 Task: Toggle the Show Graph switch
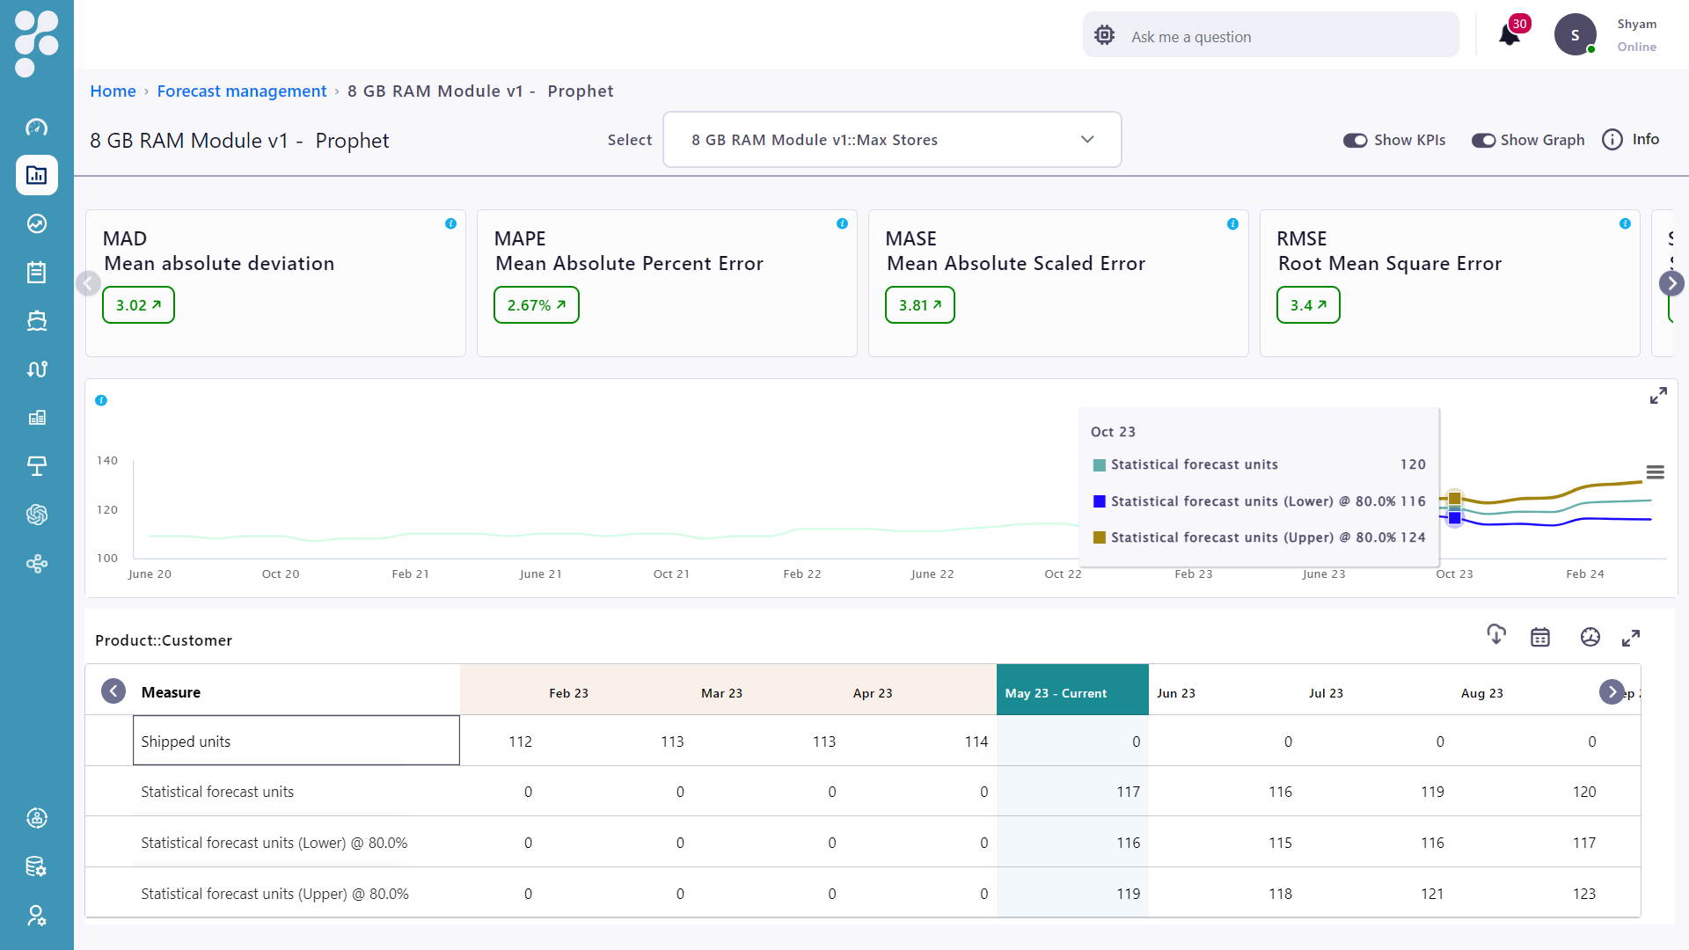[x=1483, y=140]
